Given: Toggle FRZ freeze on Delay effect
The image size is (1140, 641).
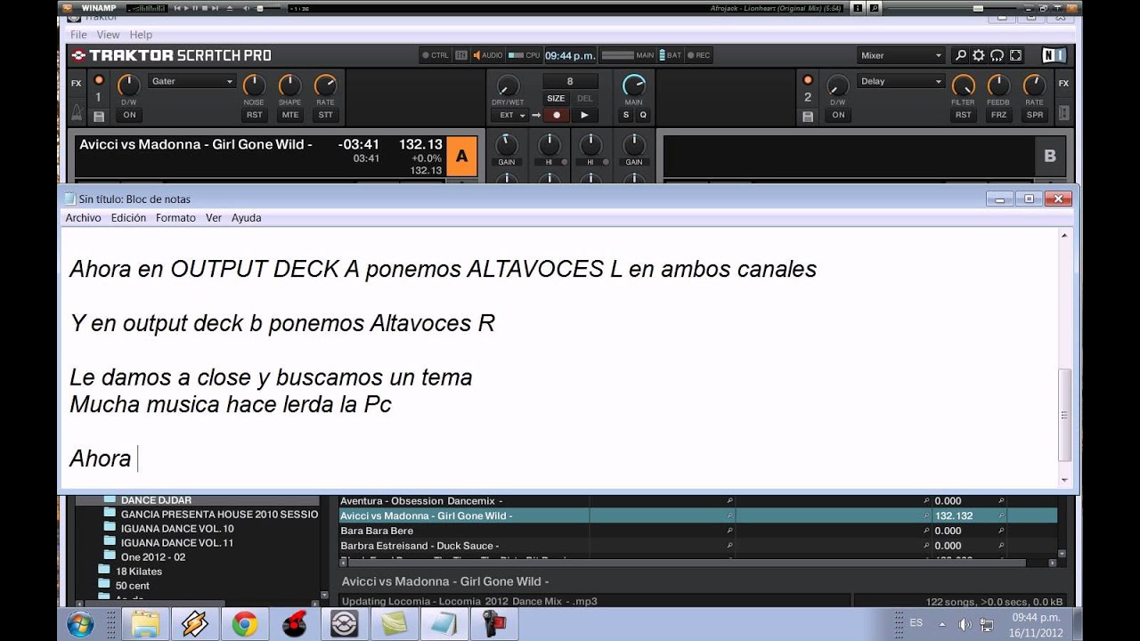Looking at the screenshot, I should (998, 115).
